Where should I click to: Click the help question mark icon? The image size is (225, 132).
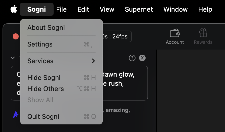132,58
